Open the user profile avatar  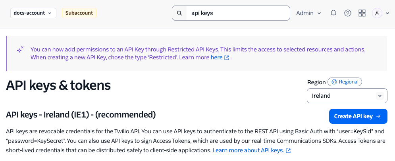pos(377,13)
